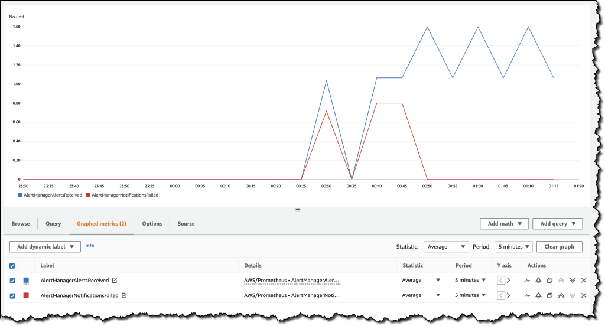The height and width of the screenshot is (326, 605).
Task: Duplicate the AlertManagerNotificationsFailed metric
Action: tap(550, 295)
